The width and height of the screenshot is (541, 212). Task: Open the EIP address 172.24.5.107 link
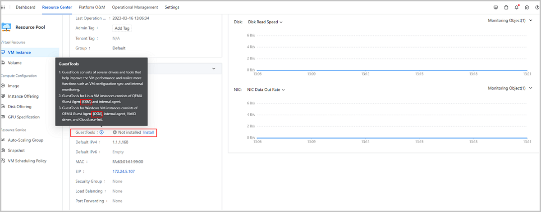tap(124, 171)
